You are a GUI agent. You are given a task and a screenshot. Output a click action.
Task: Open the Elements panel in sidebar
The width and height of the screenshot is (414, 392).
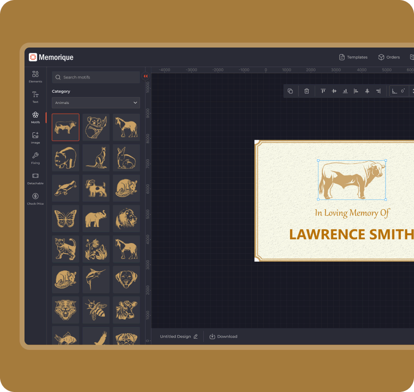coord(35,76)
